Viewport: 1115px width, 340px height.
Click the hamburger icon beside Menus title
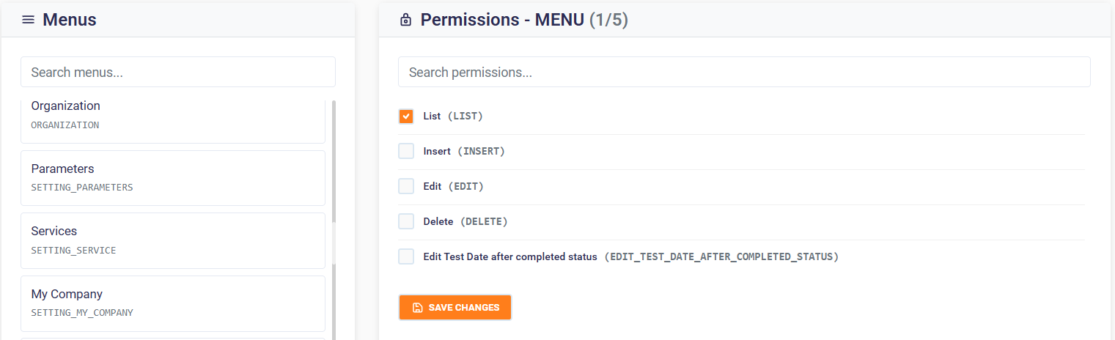pos(29,20)
